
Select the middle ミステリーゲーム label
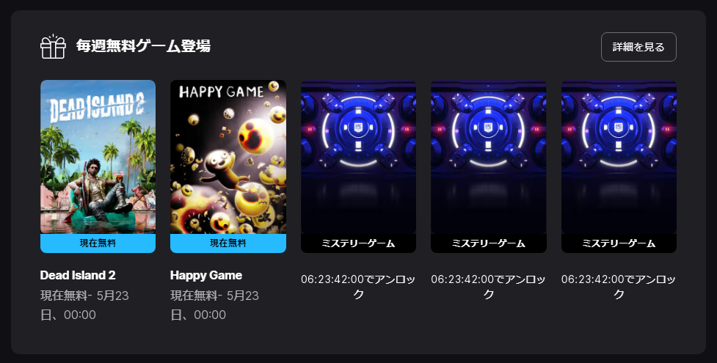coord(488,243)
